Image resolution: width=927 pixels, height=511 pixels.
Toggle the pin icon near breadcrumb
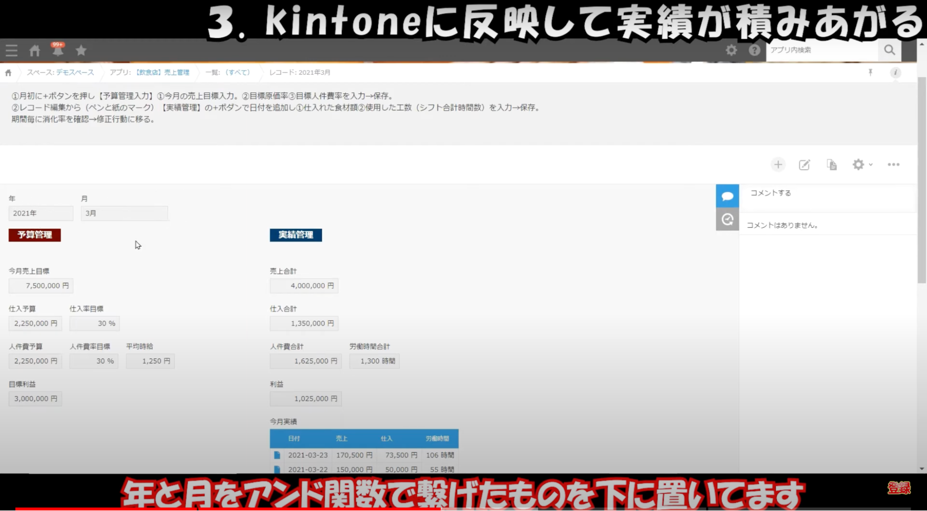coord(870,72)
